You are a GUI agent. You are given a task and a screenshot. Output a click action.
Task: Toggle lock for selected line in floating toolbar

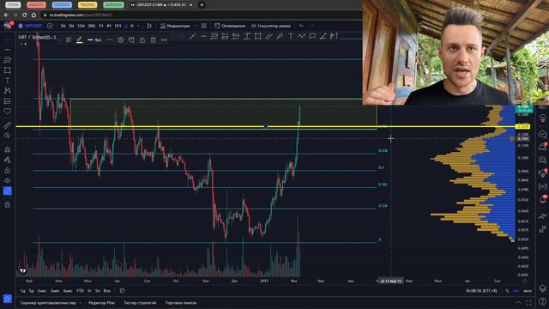[x=142, y=40]
